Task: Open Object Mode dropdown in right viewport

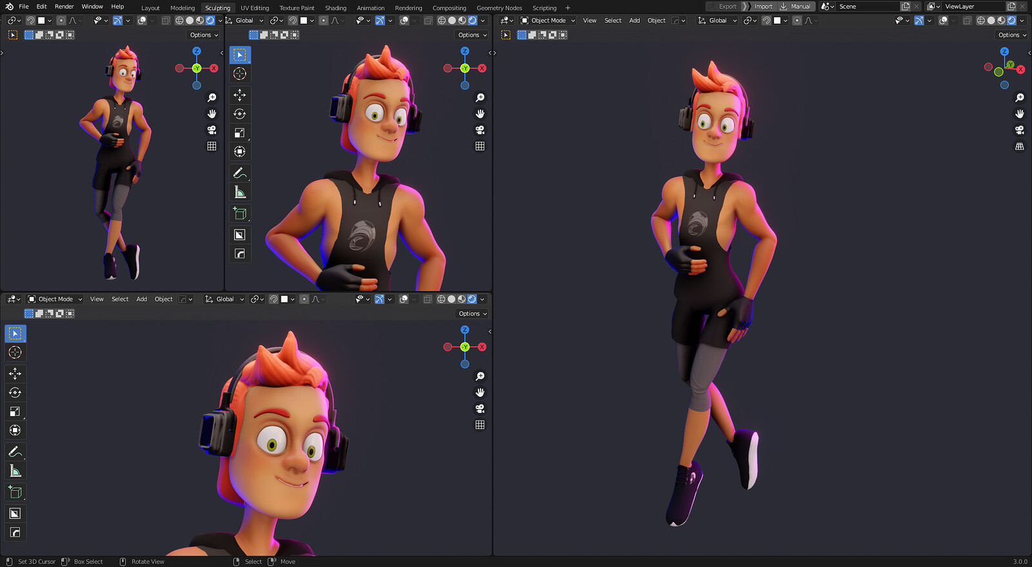Action: point(548,21)
